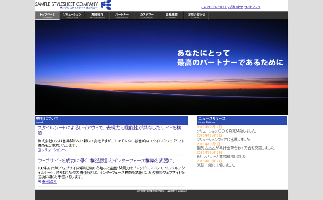Follow the このサイトについて header link
This screenshot has height=200, width=323.
tap(214, 7)
